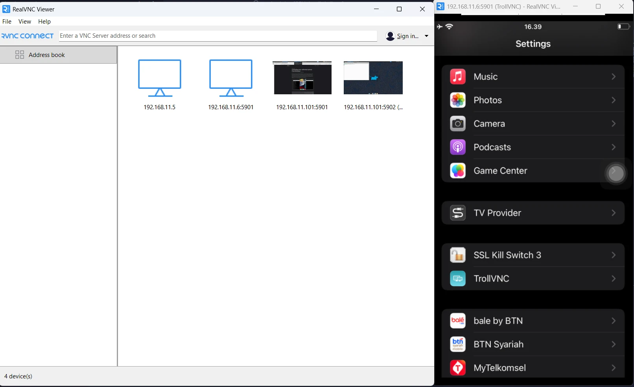Tap the BTN Syariah label text
Screen dimensions: 634x387
click(499, 344)
